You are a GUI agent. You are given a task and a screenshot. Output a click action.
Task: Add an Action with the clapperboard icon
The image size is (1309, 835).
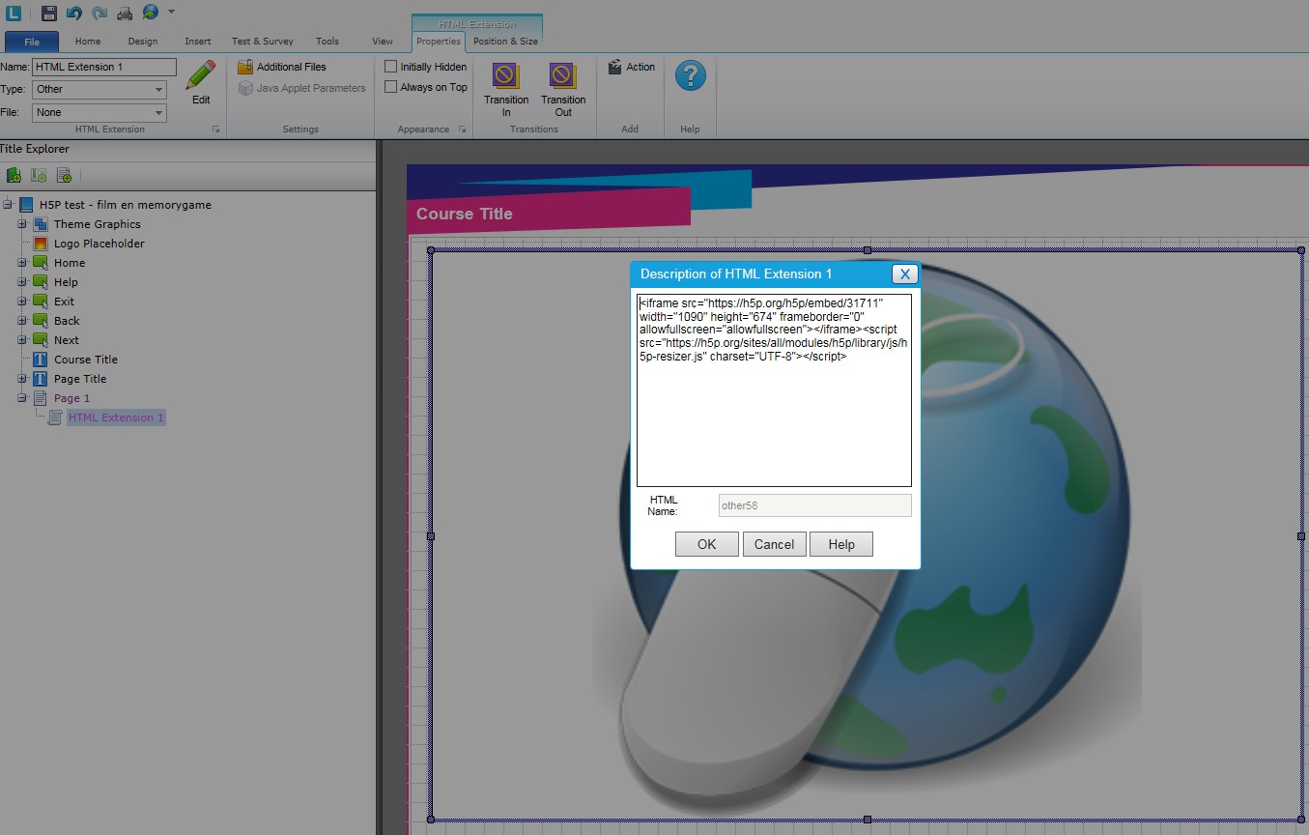tap(614, 67)
